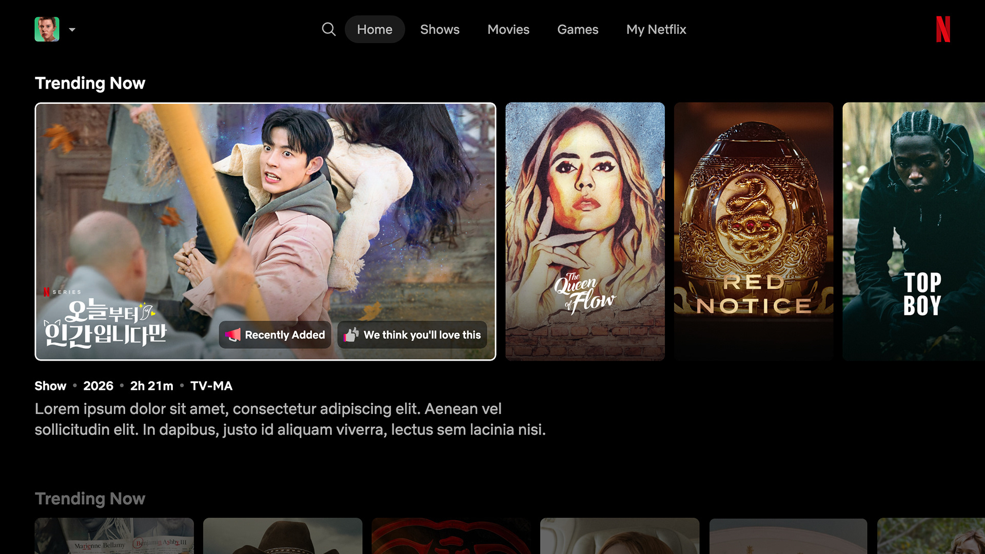
Task: Expand the profile switcher dropdown arrow
Action: pyautogui.click(x=72, y=30)
